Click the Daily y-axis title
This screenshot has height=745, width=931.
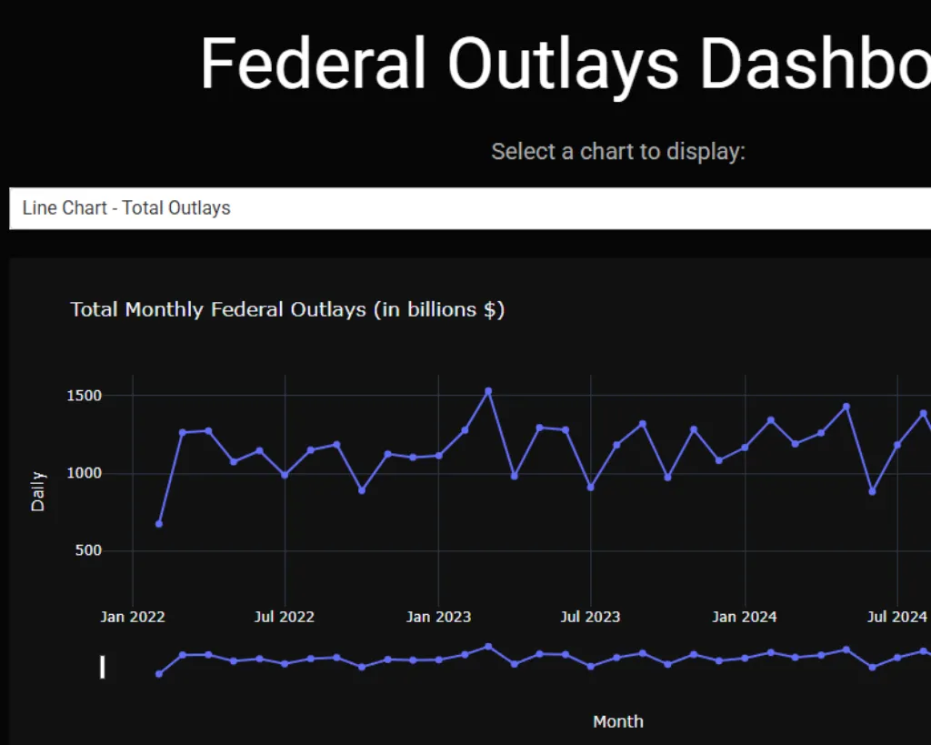click(x=38, y=491)
